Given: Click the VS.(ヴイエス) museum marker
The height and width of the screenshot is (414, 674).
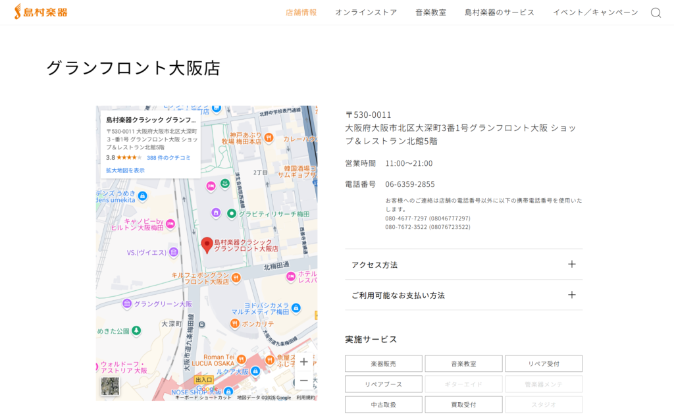Looking at the screenshot, I should click(174, 252).
